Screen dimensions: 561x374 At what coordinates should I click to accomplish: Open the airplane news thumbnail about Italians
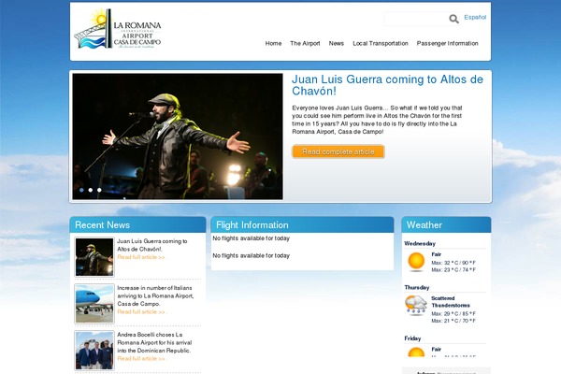[x=94, y=304]
